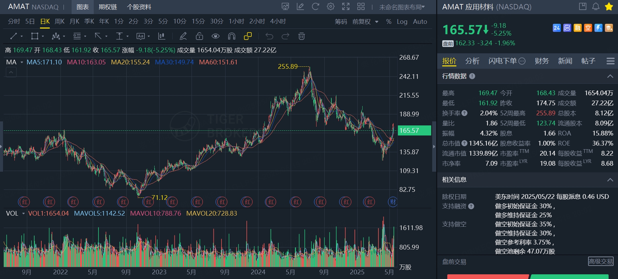
Task: Toggle the yellow watchlist star
Action: tap(609, 6)
